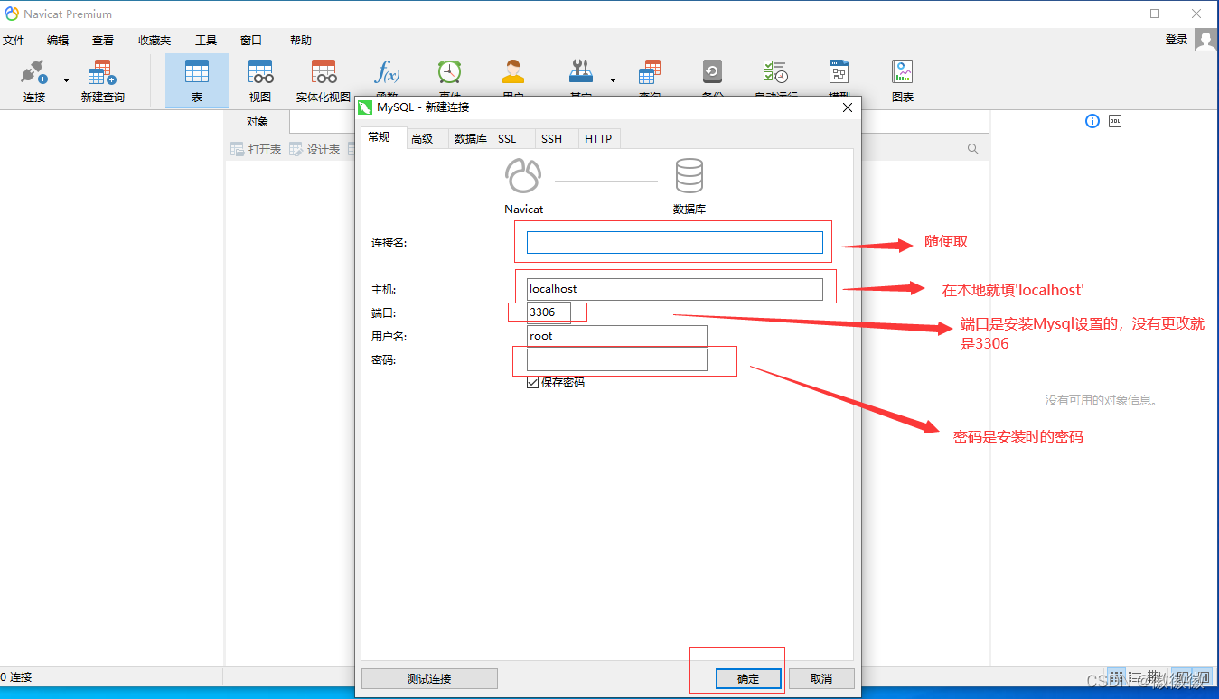Screen dimensions: 1219x699
Task: Click the tools toolbox toolbar icon
Action: [580, 72]
